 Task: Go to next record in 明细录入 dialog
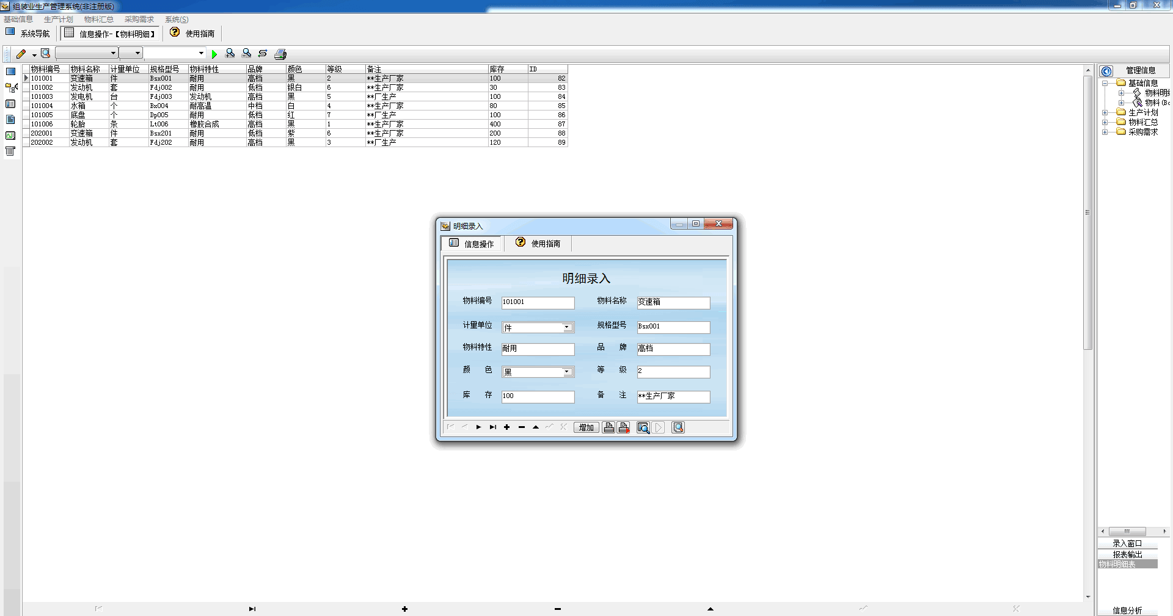point(478,427)
